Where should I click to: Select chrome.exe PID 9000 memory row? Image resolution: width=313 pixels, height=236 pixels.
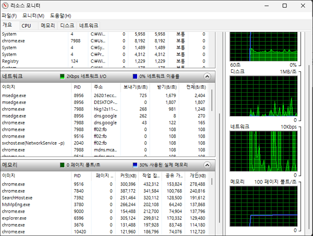click(105, 212)
